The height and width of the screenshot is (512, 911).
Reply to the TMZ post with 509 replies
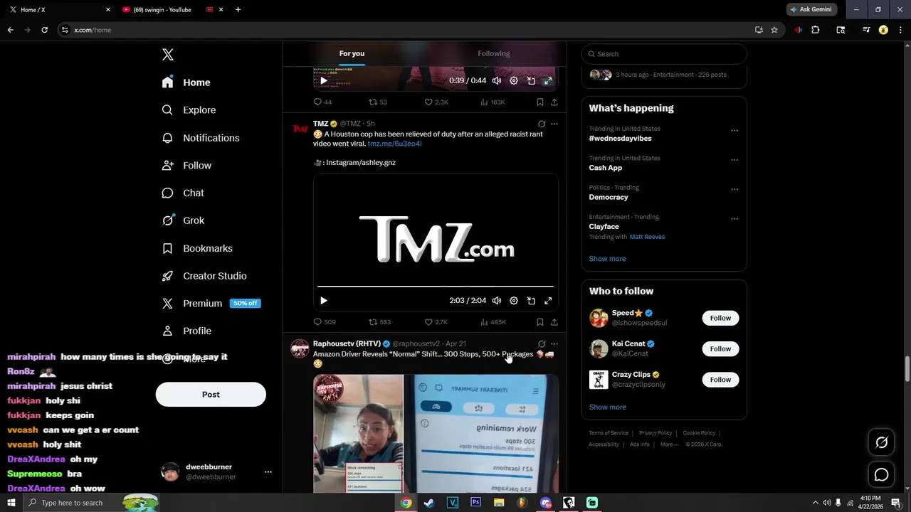coord(325,322)
